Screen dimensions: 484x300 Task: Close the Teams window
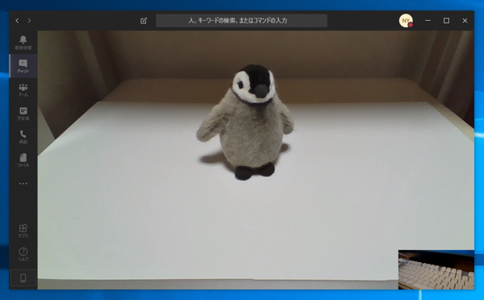465,21
